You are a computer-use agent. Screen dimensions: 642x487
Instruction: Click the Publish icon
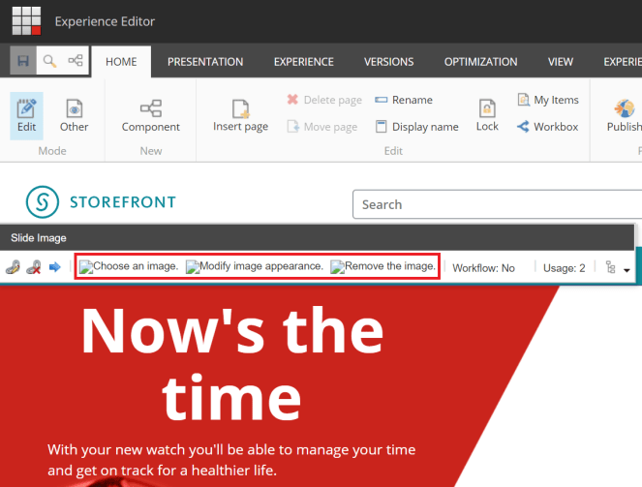pyautogui.click(x=625, y=114)
